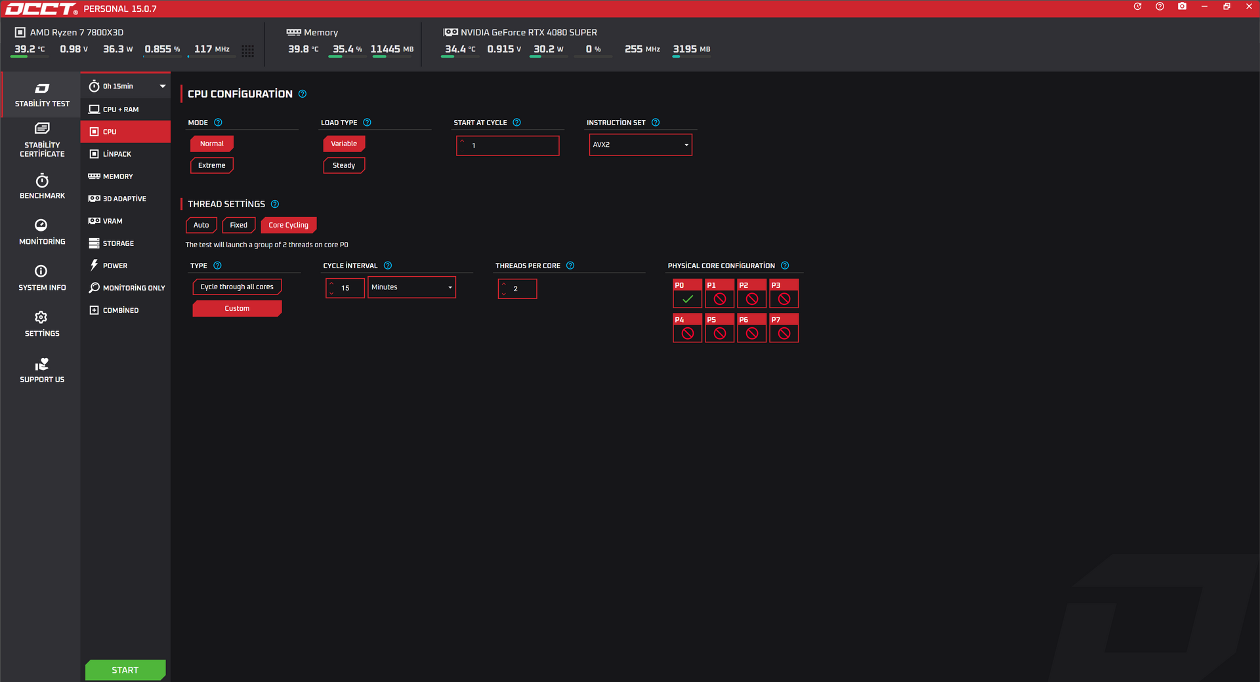Click the help icon next to Mode
The height and width of the screenshot is (682, 1260).
click(x=218, y=123)
